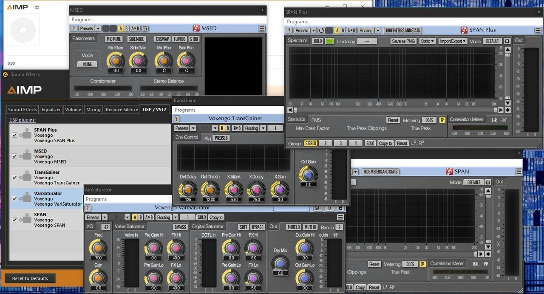The height and width of the screenshot is (294, 544).
Task: Open TransGainer help question-mark icon
Action: point(177,119)
